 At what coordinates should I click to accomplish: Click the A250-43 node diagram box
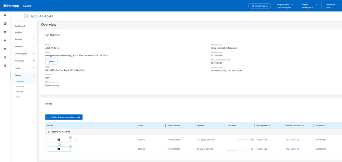59,140
